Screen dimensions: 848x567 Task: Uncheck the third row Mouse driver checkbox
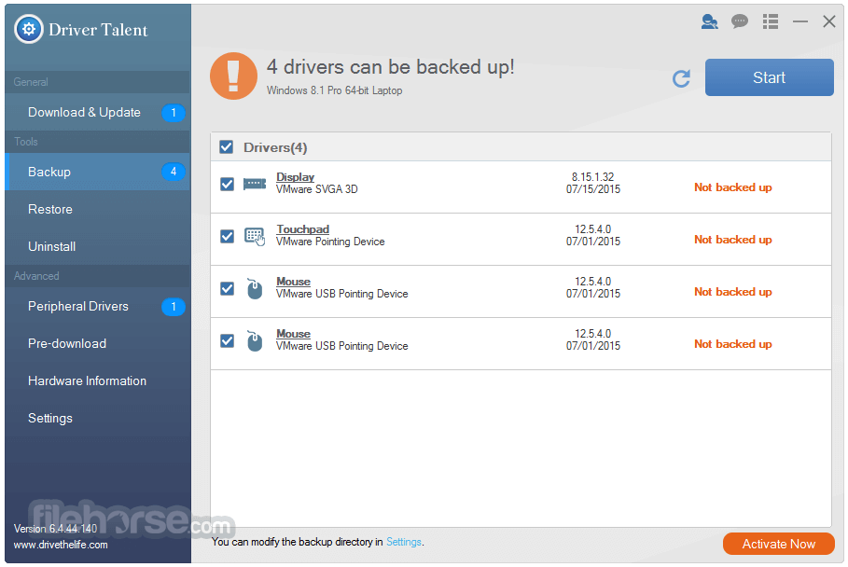click(227, 289)
